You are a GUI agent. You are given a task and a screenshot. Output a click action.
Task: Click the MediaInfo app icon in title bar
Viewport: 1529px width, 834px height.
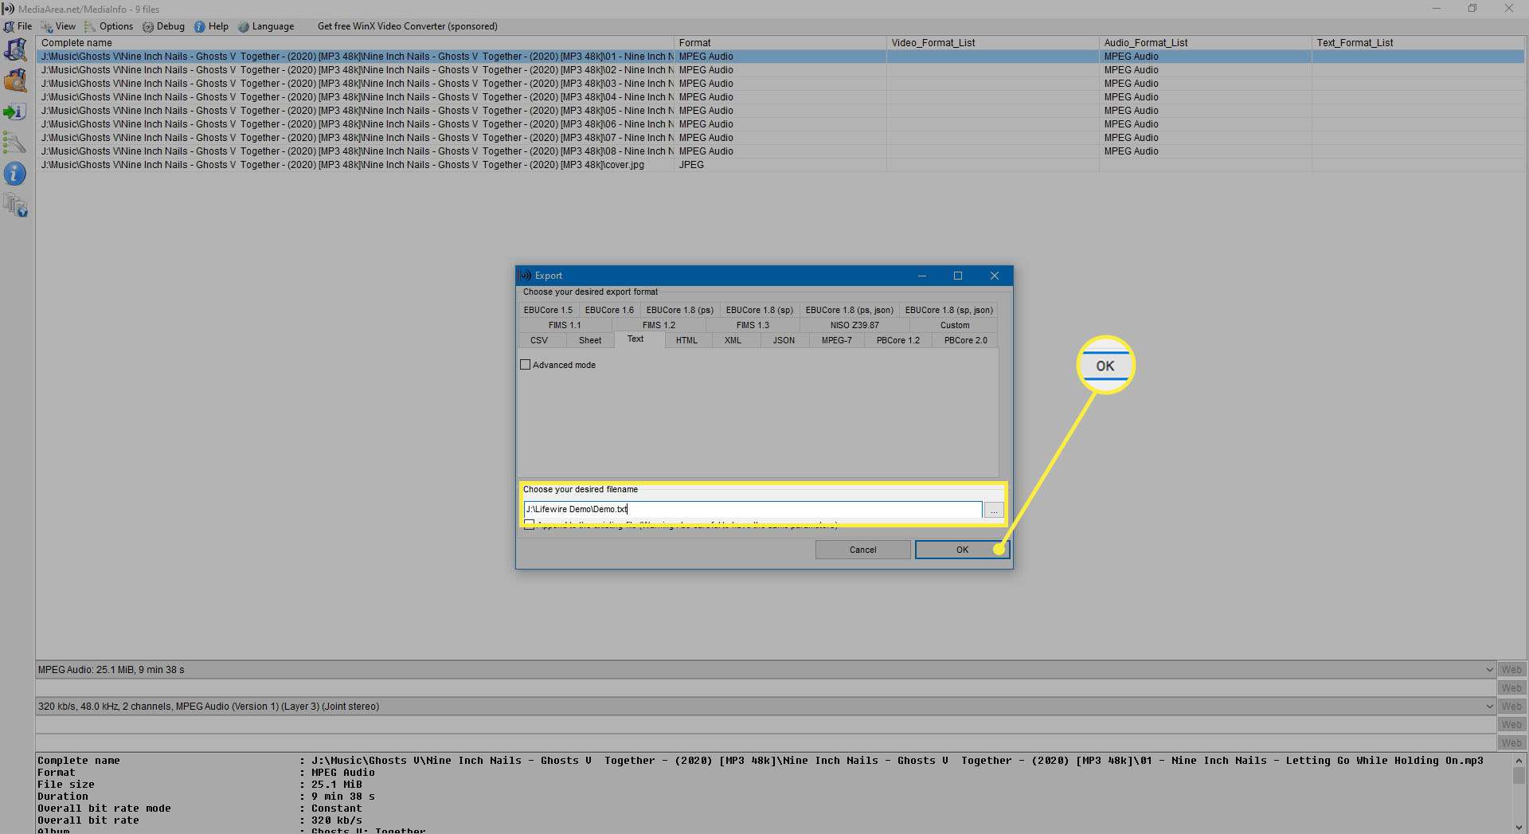coord(8,9)
